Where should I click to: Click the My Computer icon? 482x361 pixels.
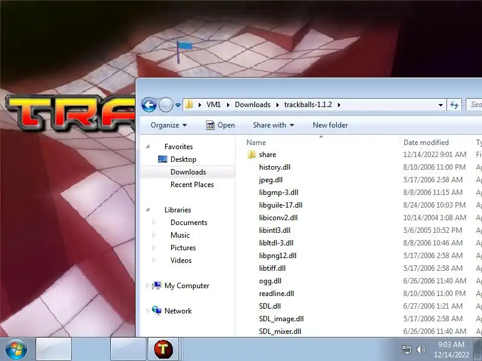[157, 285]
